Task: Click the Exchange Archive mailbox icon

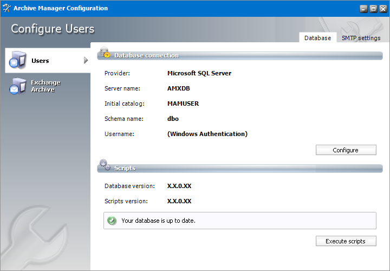Action: [x=17, y=86]
